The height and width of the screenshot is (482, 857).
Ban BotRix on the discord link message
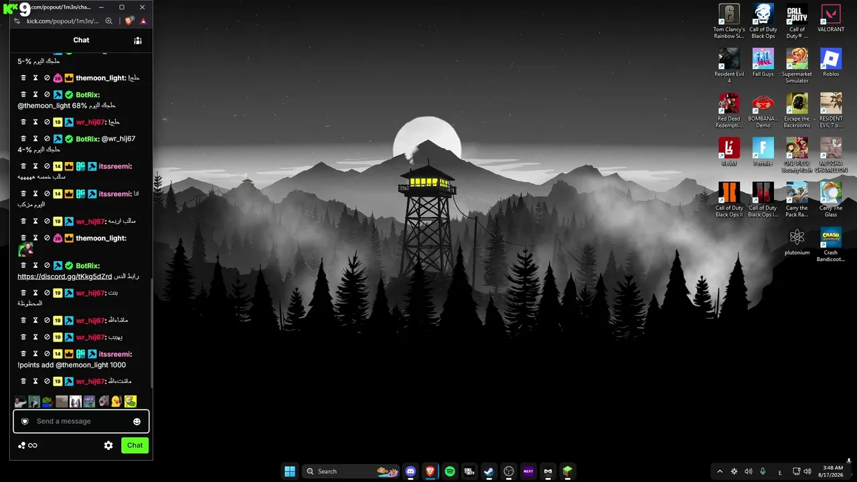click(x=47, y=266)
